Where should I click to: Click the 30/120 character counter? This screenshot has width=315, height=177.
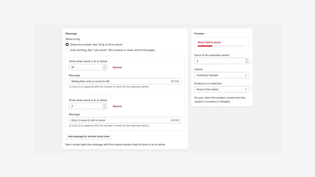pyautogui.click(x=175, y=120)
